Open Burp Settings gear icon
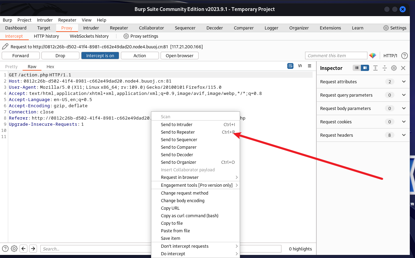 (386, 28)
